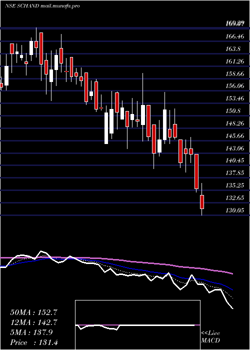Click the 5MA : 137.9 readout
This screenshot has width=250, height=350.
point(31,332)
